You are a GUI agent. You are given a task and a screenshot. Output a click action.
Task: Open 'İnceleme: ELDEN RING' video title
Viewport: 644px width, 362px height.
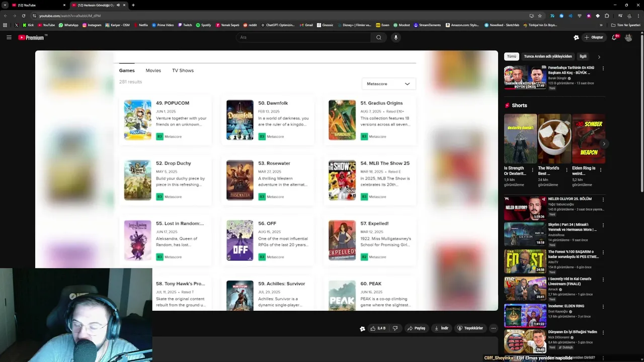(566, 306)
